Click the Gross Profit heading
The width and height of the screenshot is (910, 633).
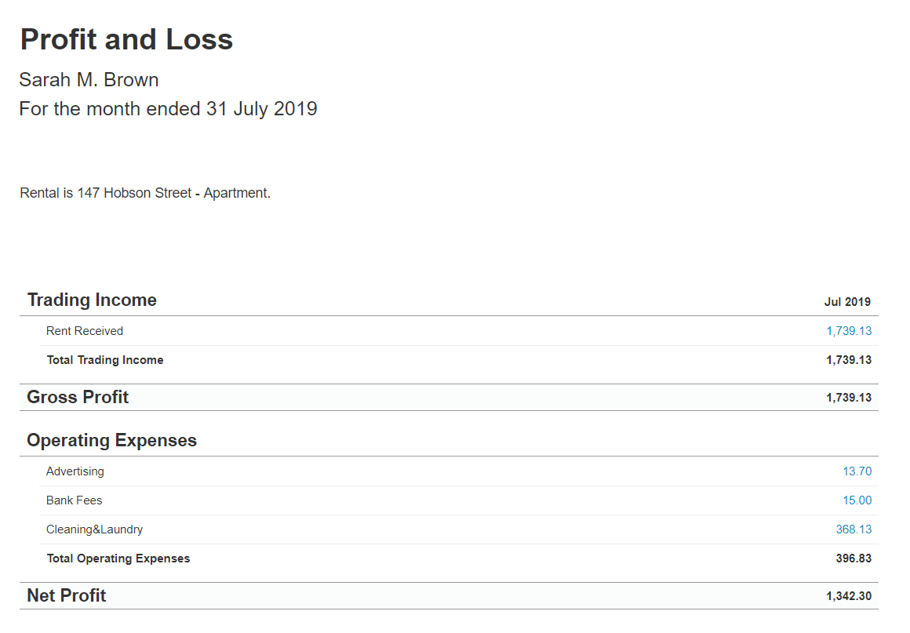coord(78,398)
